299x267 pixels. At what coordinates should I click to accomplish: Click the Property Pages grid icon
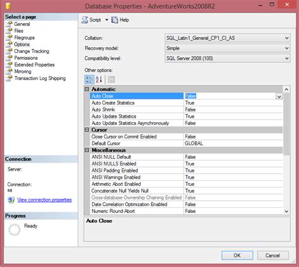pyautogui.click(x=111, y=79)
